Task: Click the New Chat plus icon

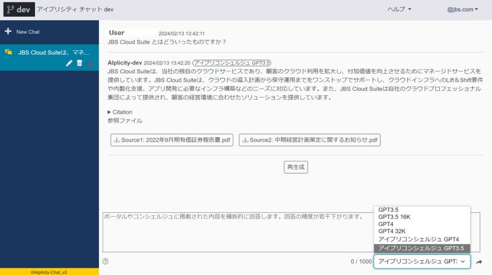Action: coord(8,31)
